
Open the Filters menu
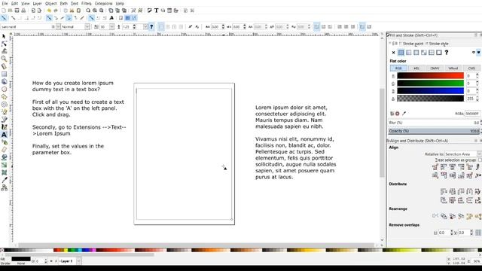click(87, 3)
